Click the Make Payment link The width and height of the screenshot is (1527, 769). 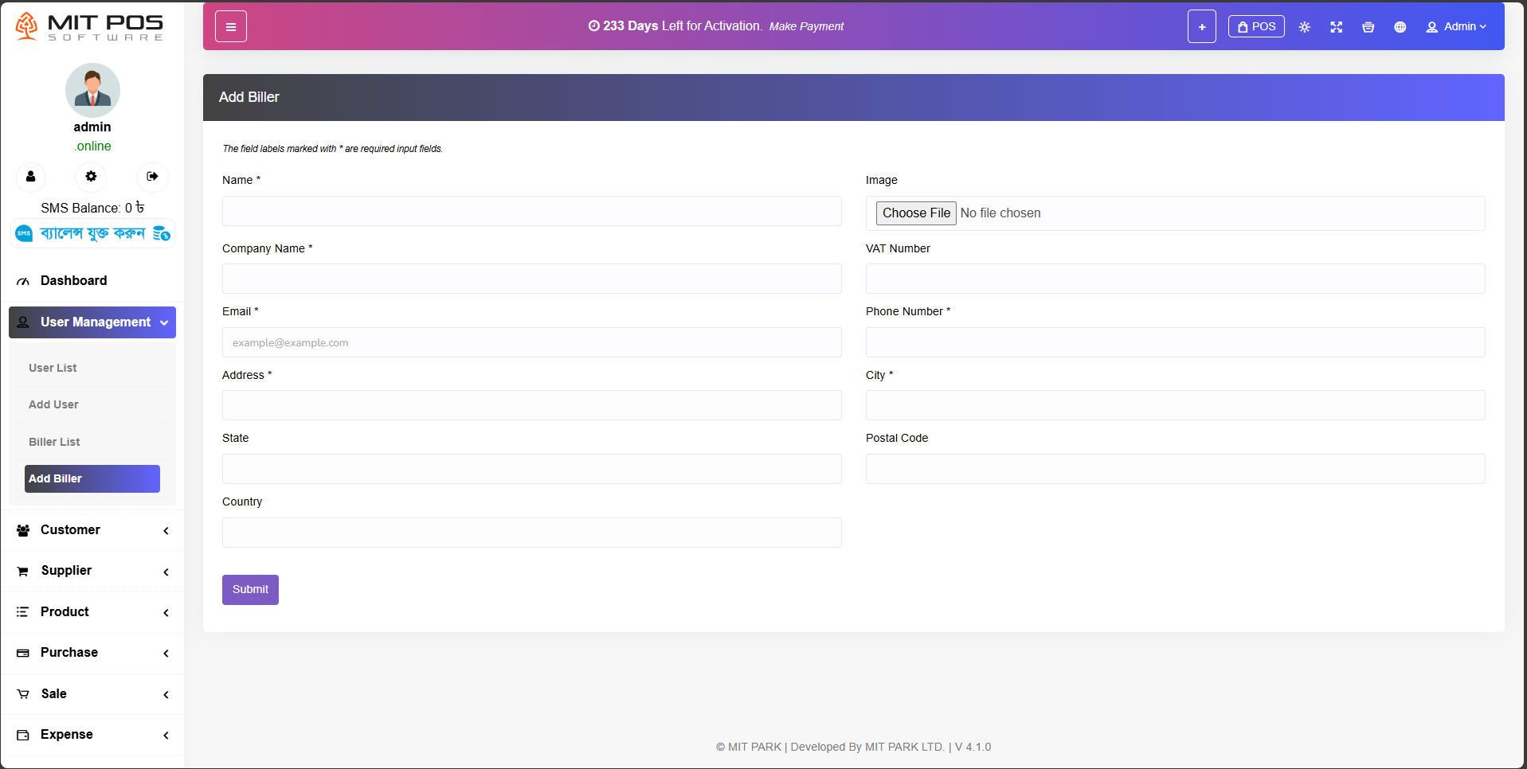[x=806, y=26]
